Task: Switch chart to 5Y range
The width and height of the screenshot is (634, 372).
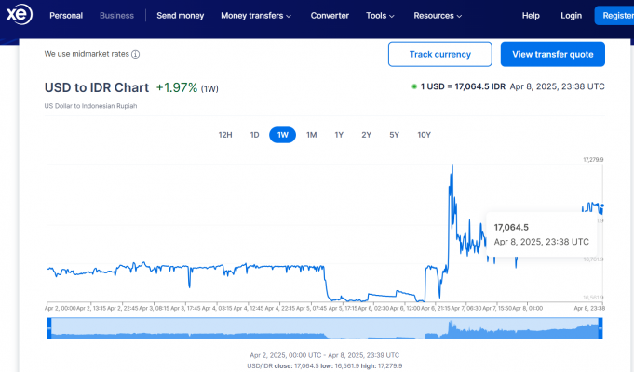Action: coord(394,135)
